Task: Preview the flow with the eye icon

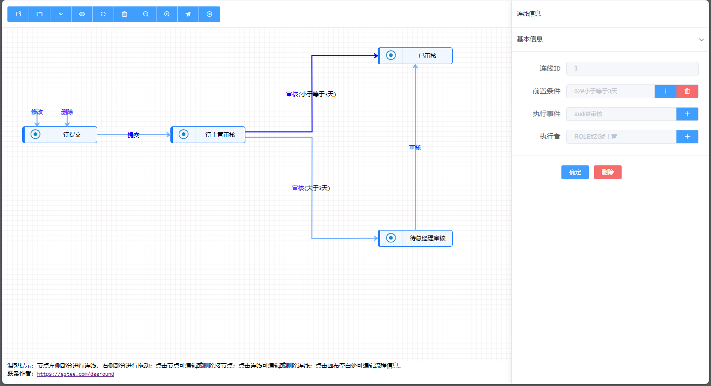Action: point(82,14)
